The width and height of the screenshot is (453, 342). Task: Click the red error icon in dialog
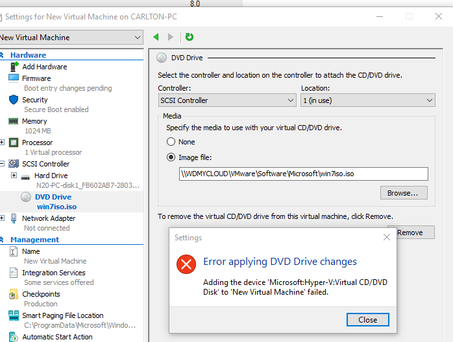click(x=186, y=264)
